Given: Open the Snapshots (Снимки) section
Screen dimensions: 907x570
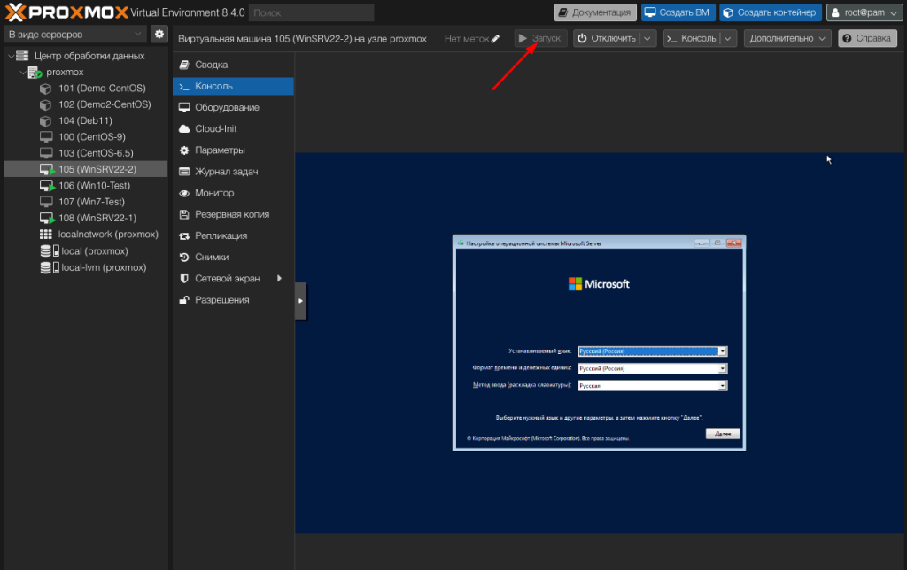Looking at the screenshot, I should click(x=212, y=257).
